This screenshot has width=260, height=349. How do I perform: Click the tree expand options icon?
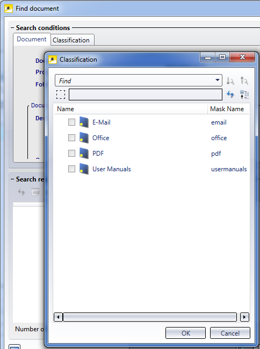244,94
